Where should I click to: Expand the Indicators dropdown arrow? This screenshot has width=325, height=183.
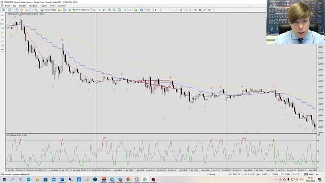(138, 10)
